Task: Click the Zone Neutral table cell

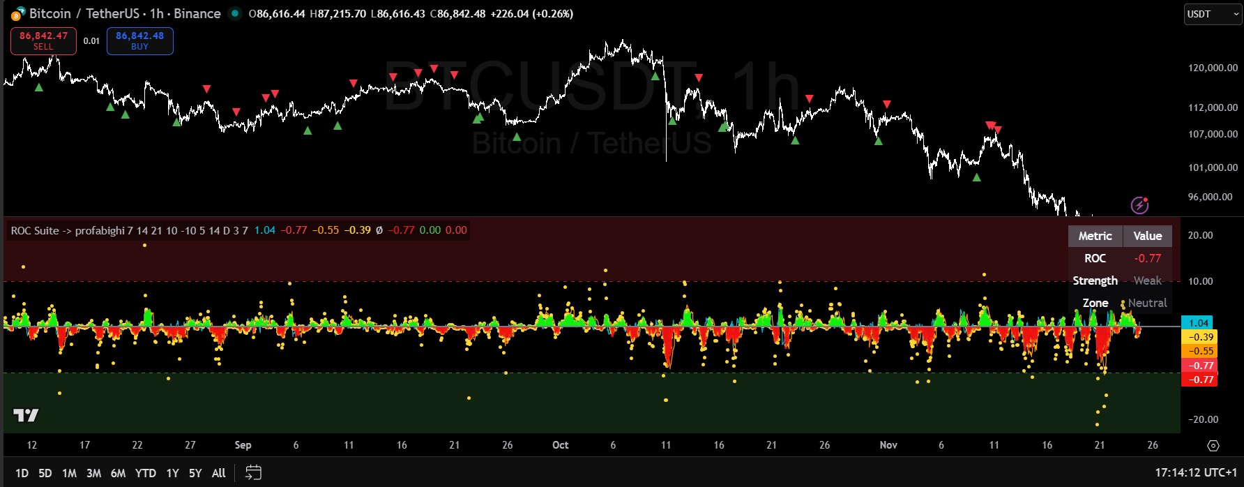Action: tap(1147, 303)
